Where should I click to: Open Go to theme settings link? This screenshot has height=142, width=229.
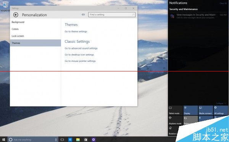(76, 31)
